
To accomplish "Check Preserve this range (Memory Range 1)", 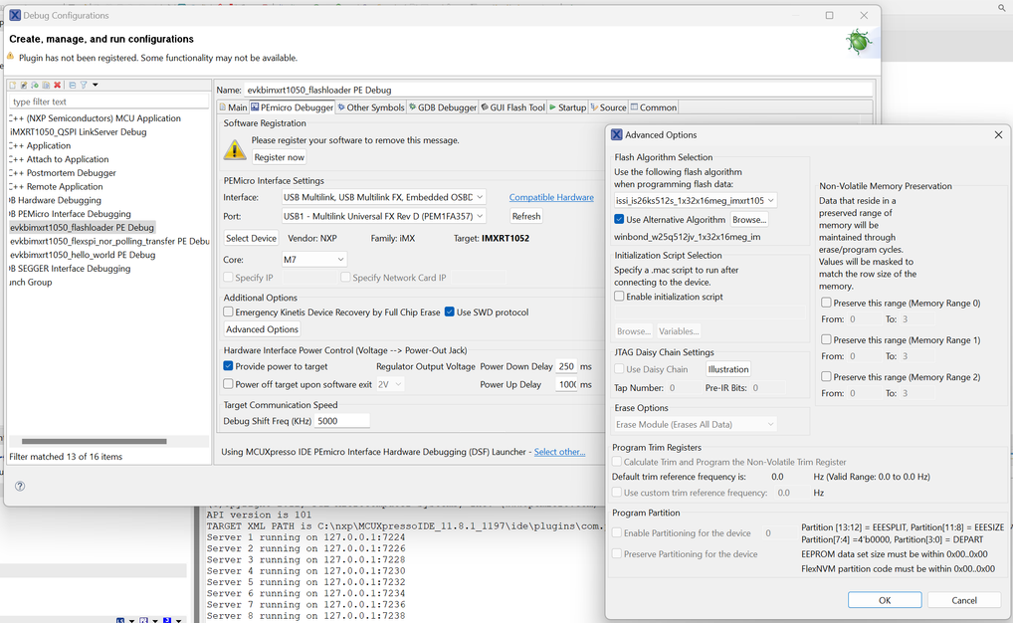I will (x=826, y=339).
